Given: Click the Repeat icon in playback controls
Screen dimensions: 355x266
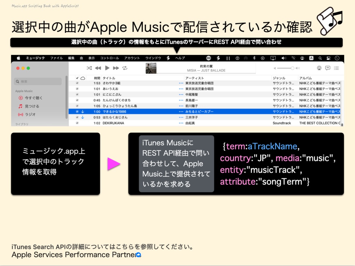Looking at the screenshot, I should [124, 68].
